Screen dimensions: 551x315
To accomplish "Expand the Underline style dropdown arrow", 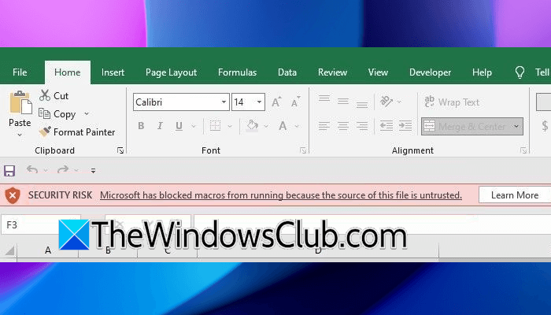I will coord(194,126).
